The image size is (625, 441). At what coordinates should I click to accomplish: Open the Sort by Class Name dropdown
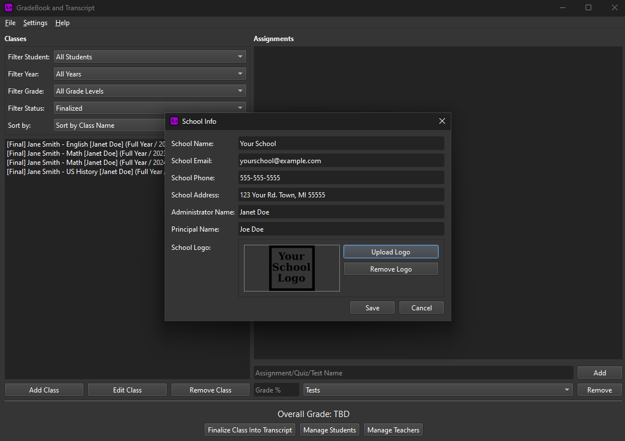click(110, 126)
